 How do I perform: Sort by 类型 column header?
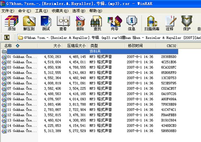107,46
